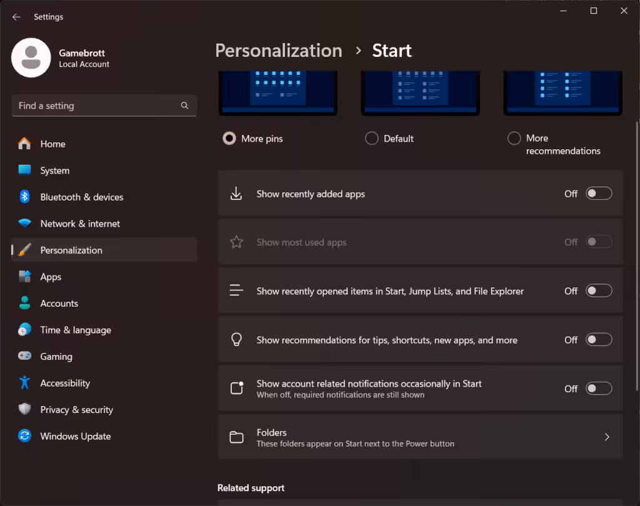
Task: Open Apps settings category
Action: pyautogui.click(x=104, y=276)
